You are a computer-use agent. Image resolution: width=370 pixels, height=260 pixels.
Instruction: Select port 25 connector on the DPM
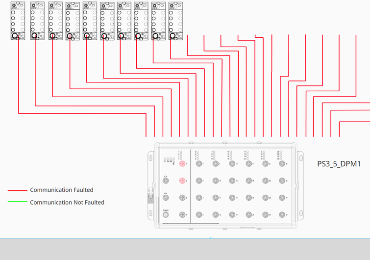coord(282,164)
